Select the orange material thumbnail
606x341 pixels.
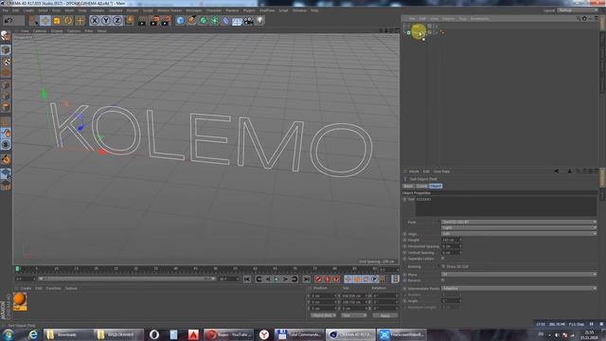point(20,301)
